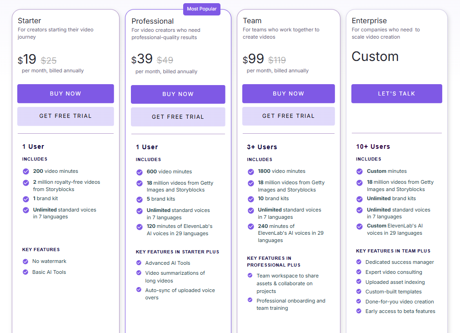Click Key Features in Professional Plus heading
The height and width of the screenshot is (333, 460).
tap(274, 261)
